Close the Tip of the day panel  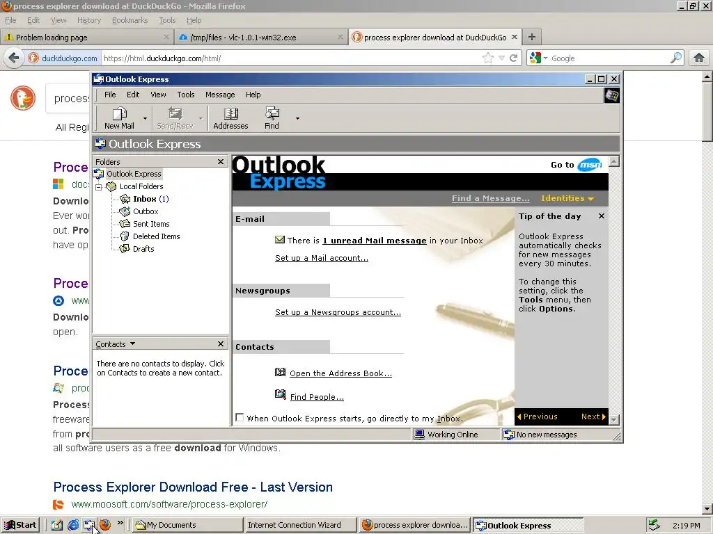tap(602, 216)
